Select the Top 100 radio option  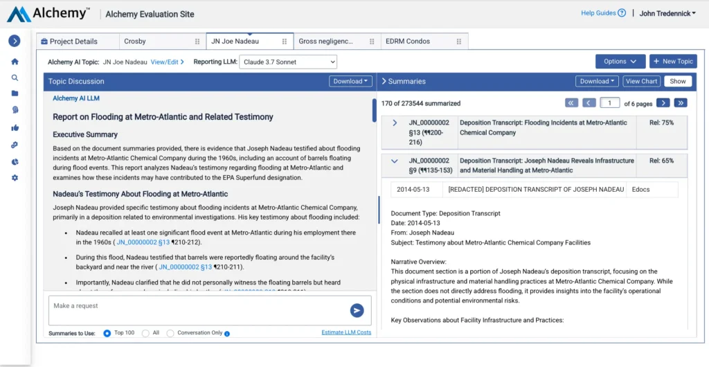[x=107, y=333]
